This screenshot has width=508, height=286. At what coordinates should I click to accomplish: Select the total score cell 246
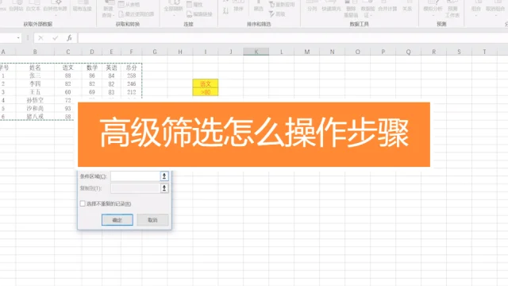point(131,83)
